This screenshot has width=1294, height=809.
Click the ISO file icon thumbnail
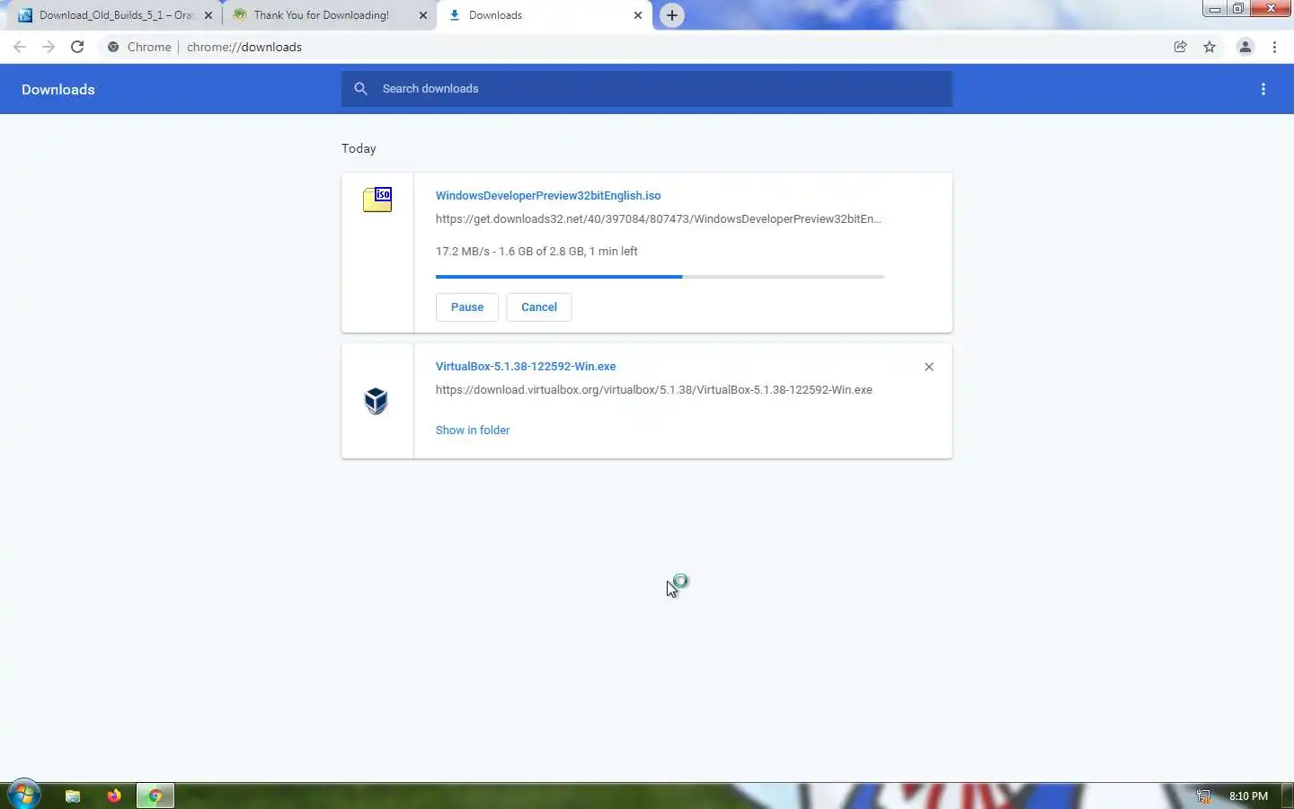click(x=377, y=199)
